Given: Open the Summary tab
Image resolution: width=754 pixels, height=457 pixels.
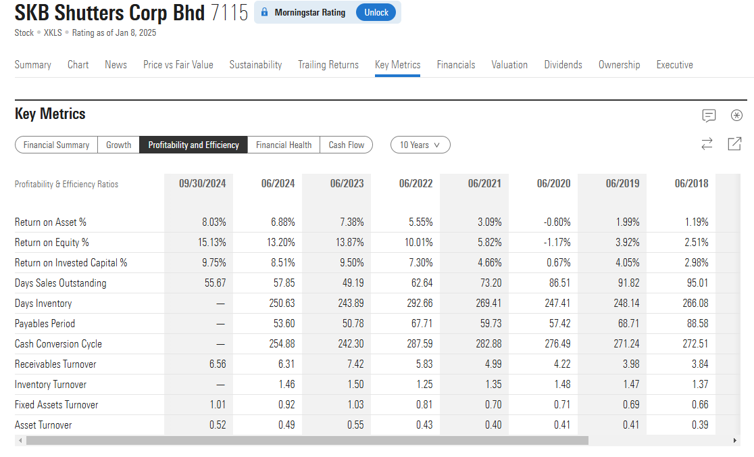Looking at the screenshot, I should point(32,65).
